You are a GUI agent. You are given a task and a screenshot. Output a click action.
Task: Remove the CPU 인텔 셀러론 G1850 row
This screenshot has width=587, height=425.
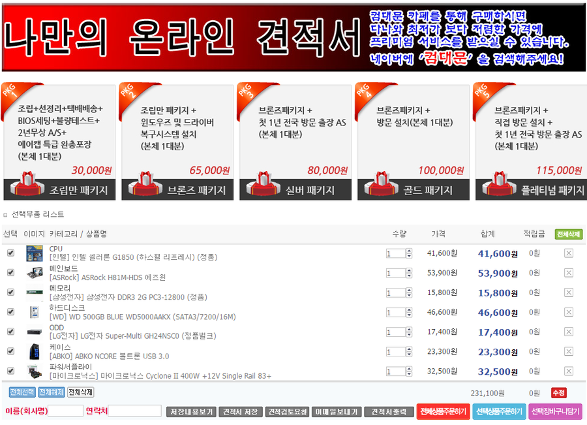[x=568, y=253]
